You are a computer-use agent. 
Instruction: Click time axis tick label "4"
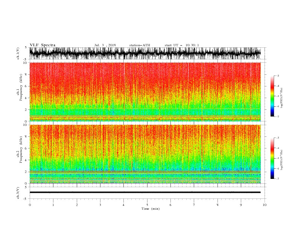[x=123, y=205]
